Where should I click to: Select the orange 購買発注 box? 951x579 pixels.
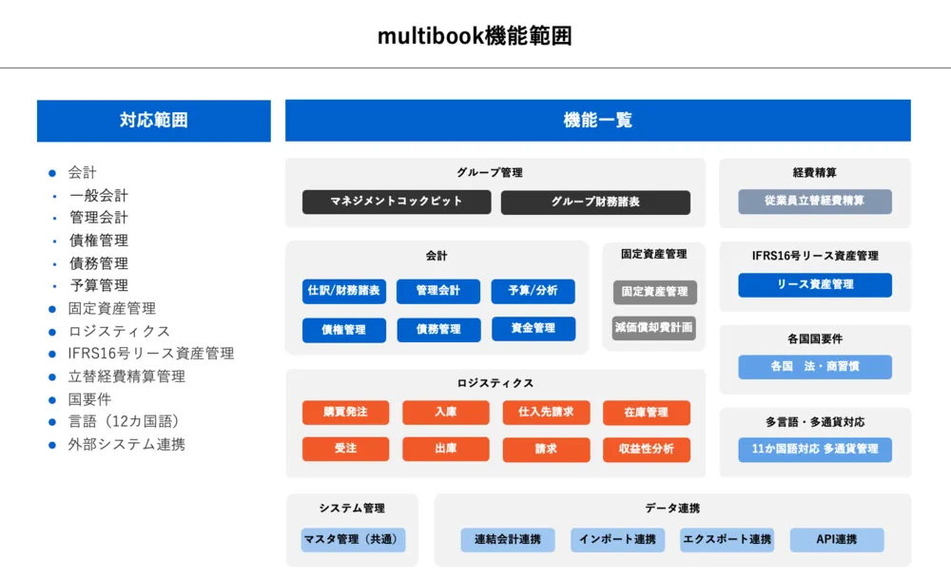click(345, 413)
